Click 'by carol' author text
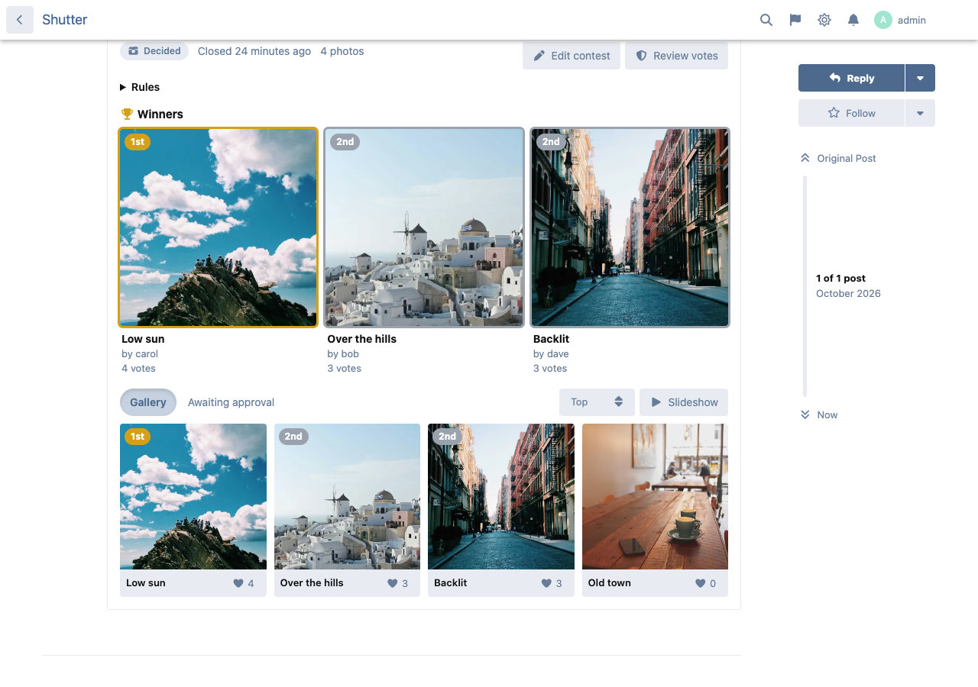 tap(140, 353)
